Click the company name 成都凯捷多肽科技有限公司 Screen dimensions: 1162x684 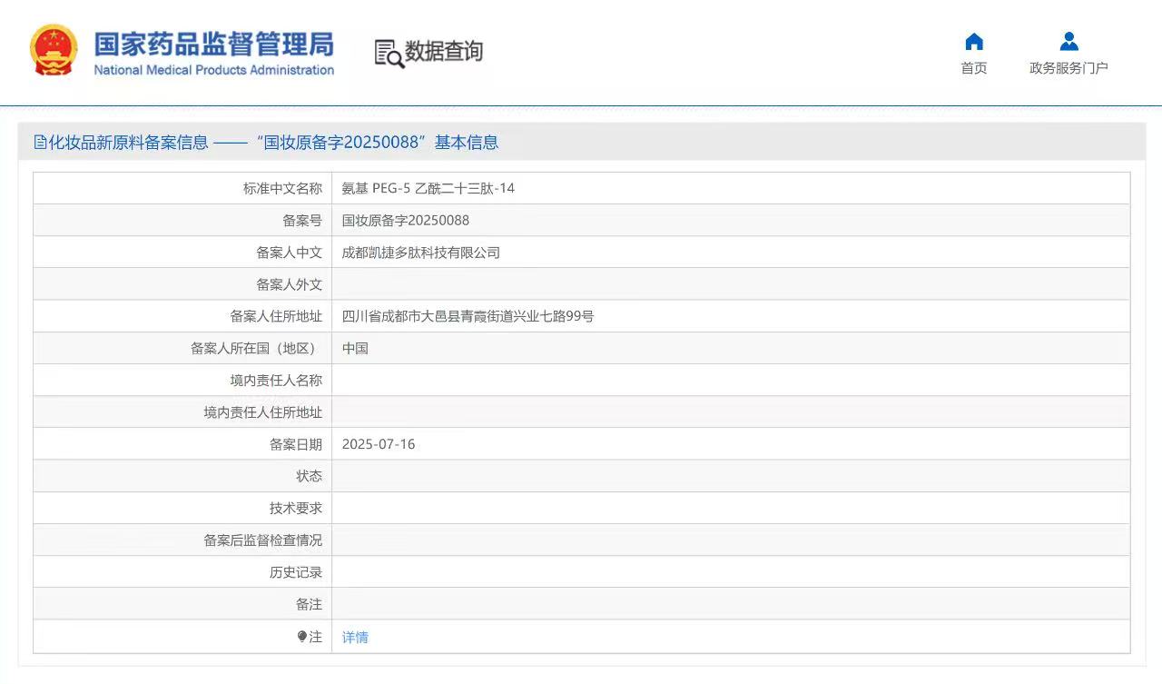(x=420, y=253)
